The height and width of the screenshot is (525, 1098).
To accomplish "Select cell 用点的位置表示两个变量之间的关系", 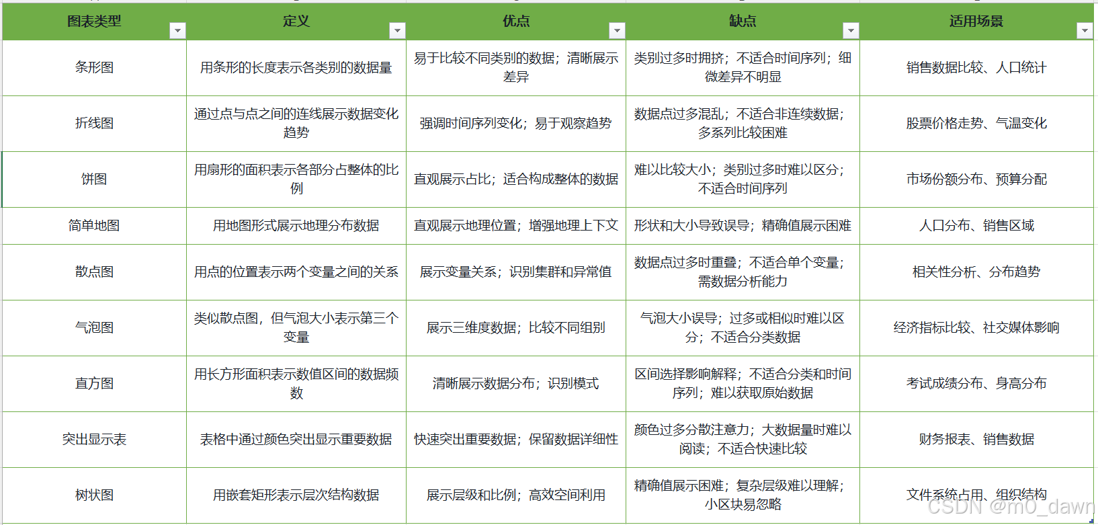I will [x=296, y=272].
